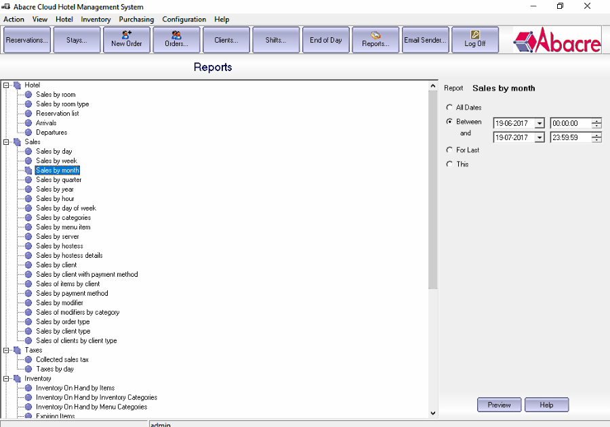The image size is (610, 427).
Task: Click the End of Day toolbar button
Action: click(325, 40)
